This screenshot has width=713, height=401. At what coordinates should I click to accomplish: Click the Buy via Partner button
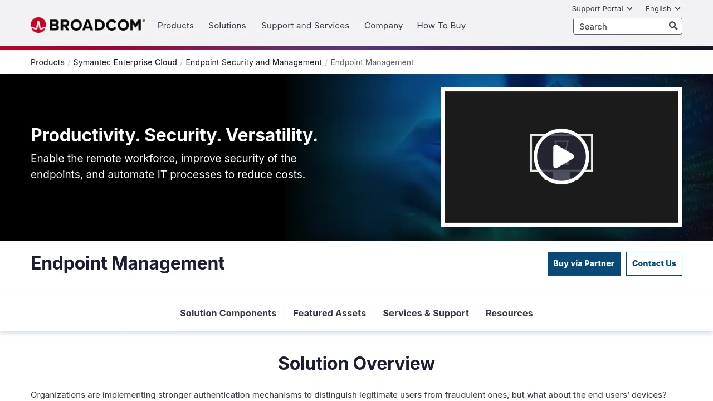[x=584, y=263]
